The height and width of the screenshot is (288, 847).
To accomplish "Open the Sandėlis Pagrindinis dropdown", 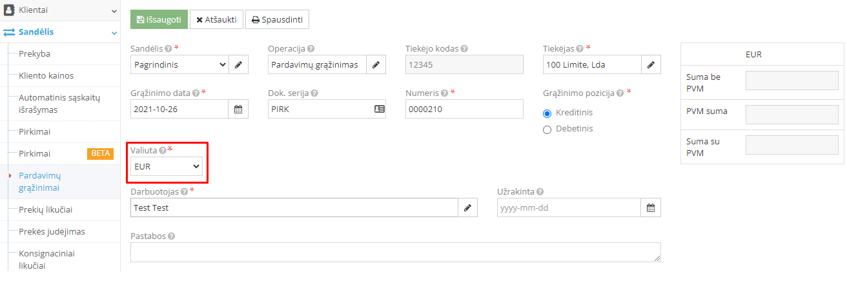I will (179, 64).
